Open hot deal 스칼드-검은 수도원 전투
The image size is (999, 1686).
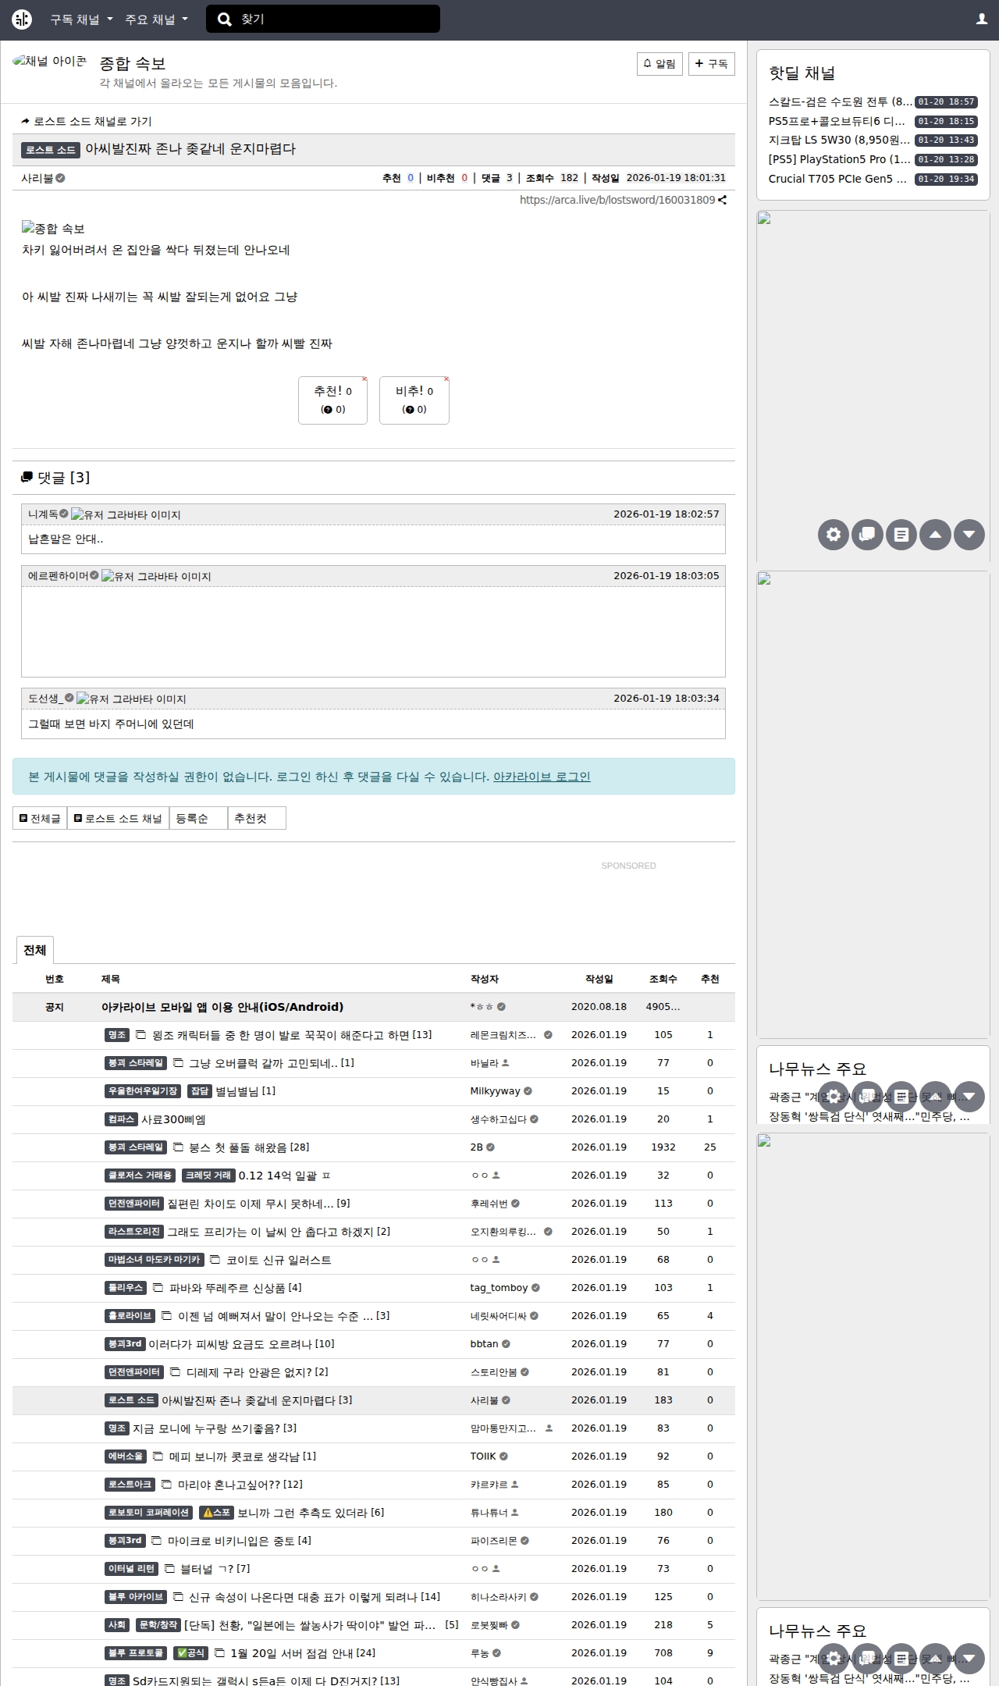[841, 102]
